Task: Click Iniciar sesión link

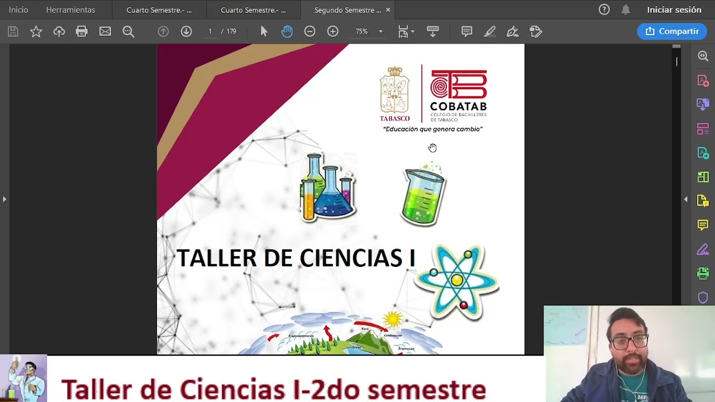Action: point(674,10)
